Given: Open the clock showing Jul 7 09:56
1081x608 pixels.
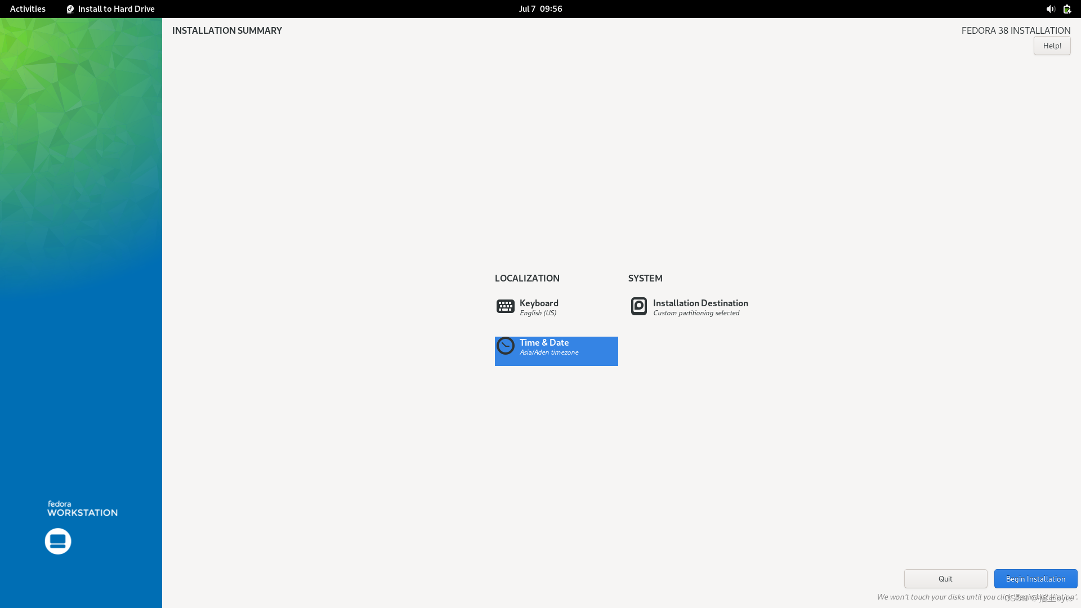Looking at the screenshot, I should coord(540,9).
